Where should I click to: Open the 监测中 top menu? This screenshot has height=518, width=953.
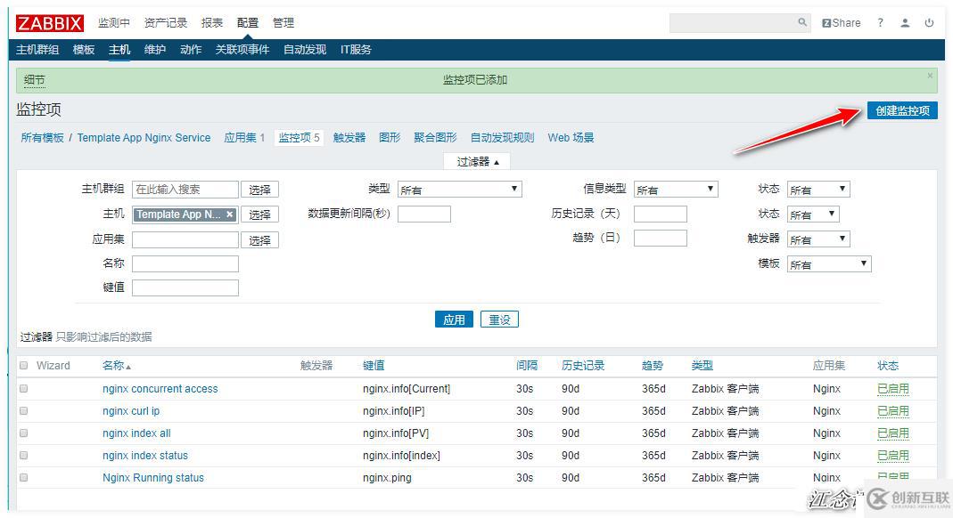point(114,23)
